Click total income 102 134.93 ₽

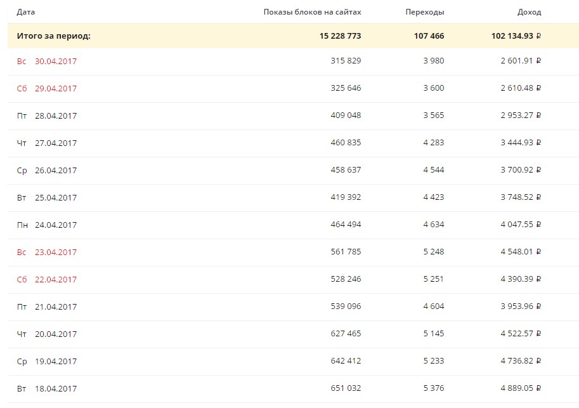(516, 36)
